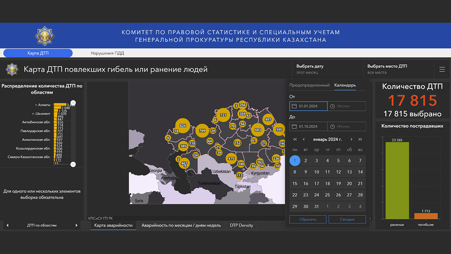This screenshot has height=254, width=451.
Task: Click 'Акмолинская обл.' chart label
Action: (36, 140)
